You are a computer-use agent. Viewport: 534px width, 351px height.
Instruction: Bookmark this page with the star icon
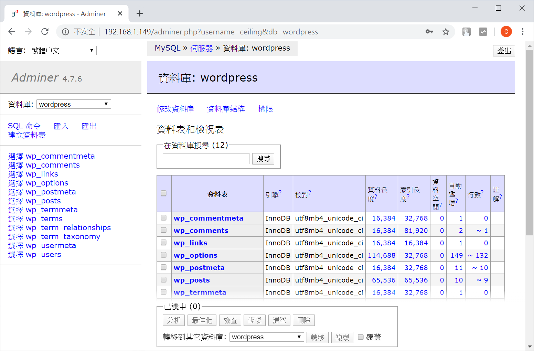[x=446, y=31]
